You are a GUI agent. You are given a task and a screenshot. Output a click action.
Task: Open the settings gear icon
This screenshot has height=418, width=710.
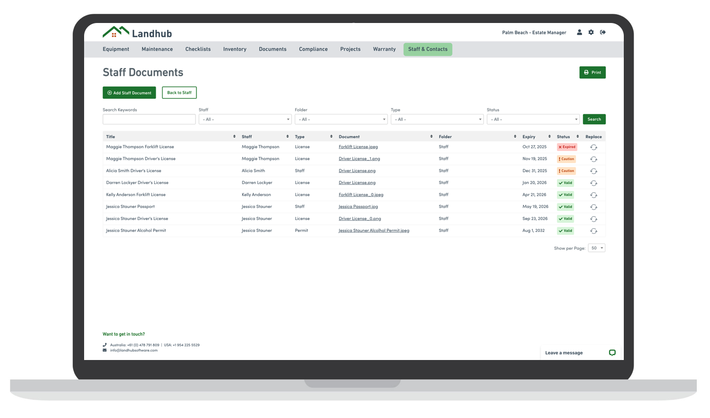tap(591, 32)
